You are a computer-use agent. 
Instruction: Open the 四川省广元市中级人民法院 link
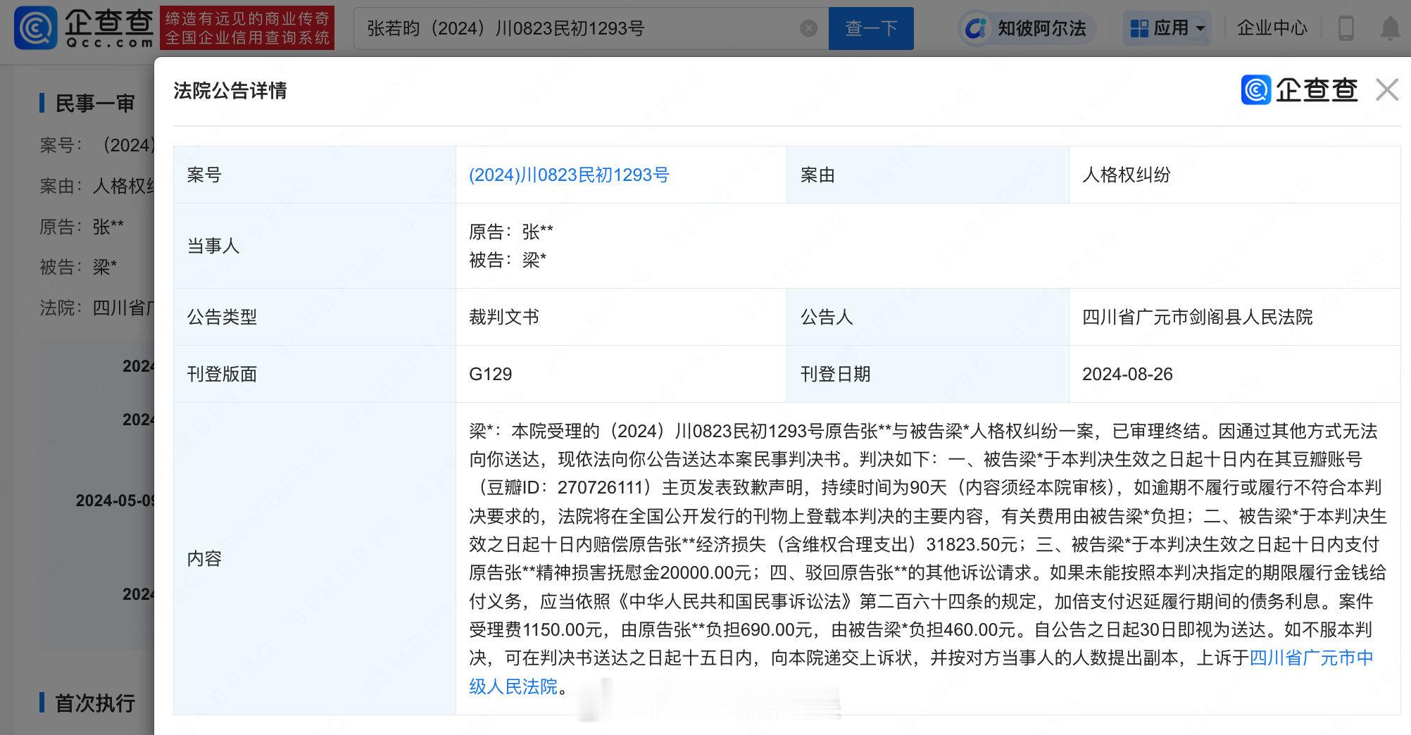pos(922,672)
